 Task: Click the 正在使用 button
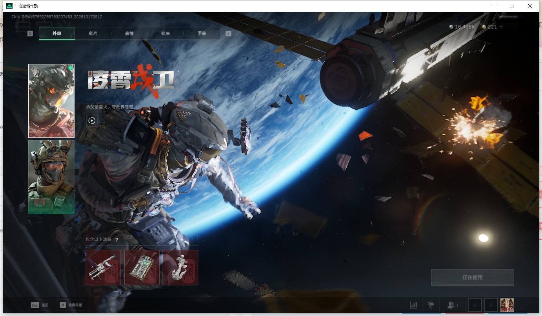[472, 277]
